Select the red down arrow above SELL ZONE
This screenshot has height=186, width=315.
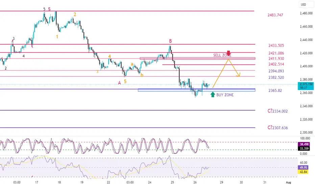pos(228,53)
